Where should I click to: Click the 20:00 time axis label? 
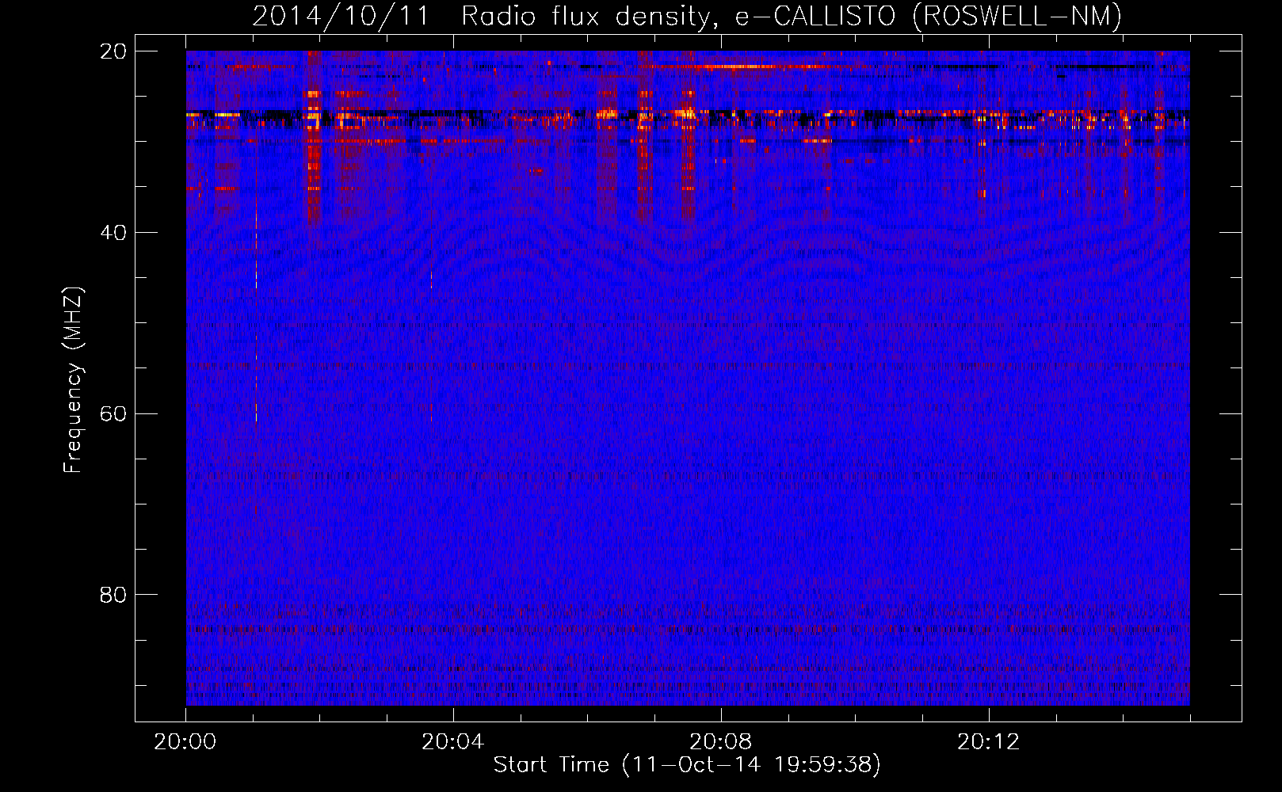tap(185, 742)
